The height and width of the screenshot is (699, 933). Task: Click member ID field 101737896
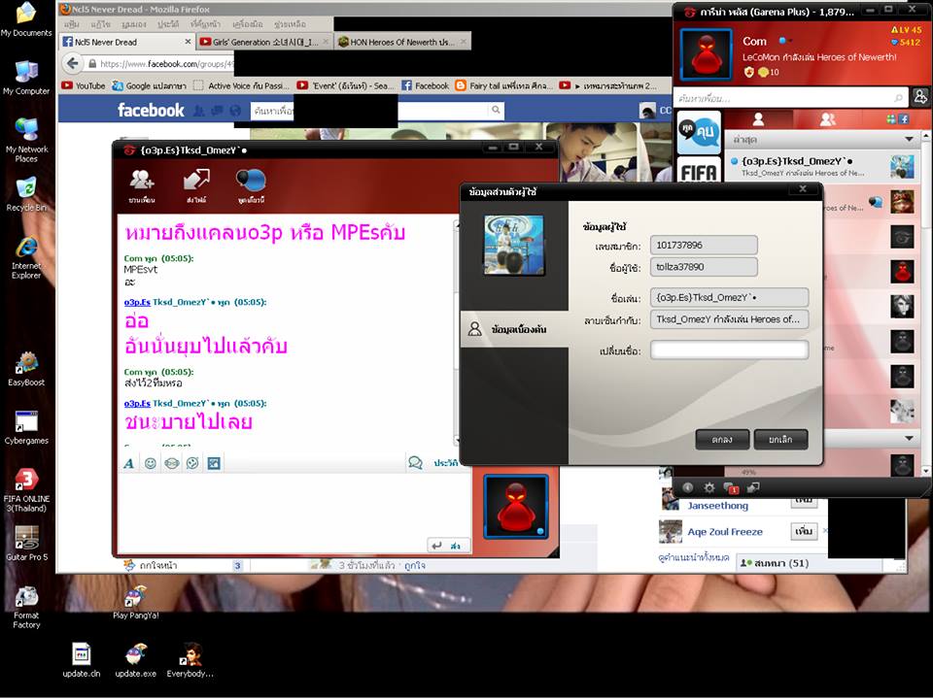[x=704, y=245]
